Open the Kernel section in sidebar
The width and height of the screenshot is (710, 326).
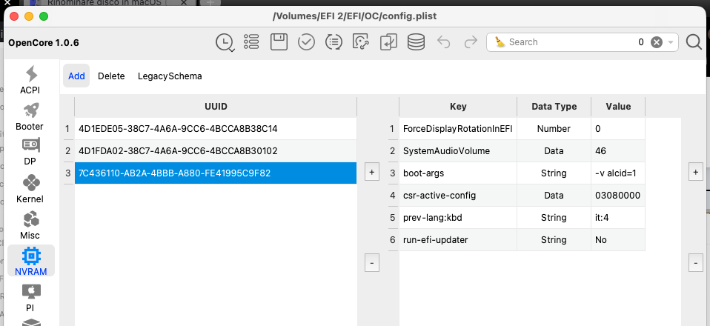(x=30, y=189)
